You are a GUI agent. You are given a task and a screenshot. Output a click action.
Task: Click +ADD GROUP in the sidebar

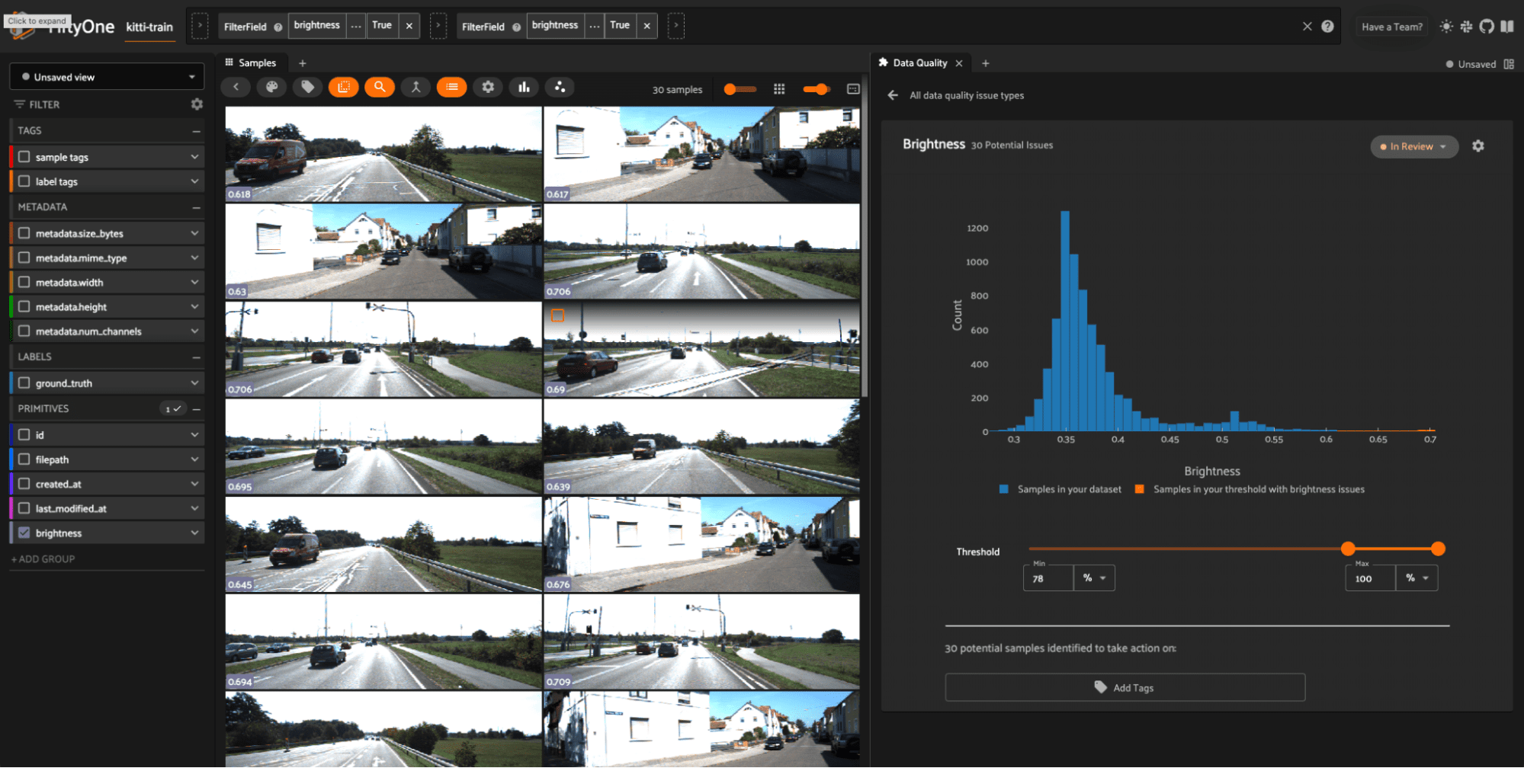pyautogui.click(x=43, y=558)
